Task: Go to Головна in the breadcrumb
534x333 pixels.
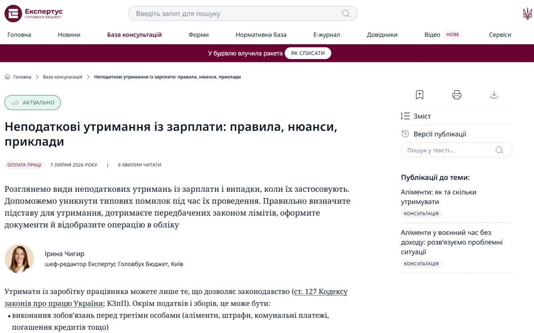Action: click(22, 77)
